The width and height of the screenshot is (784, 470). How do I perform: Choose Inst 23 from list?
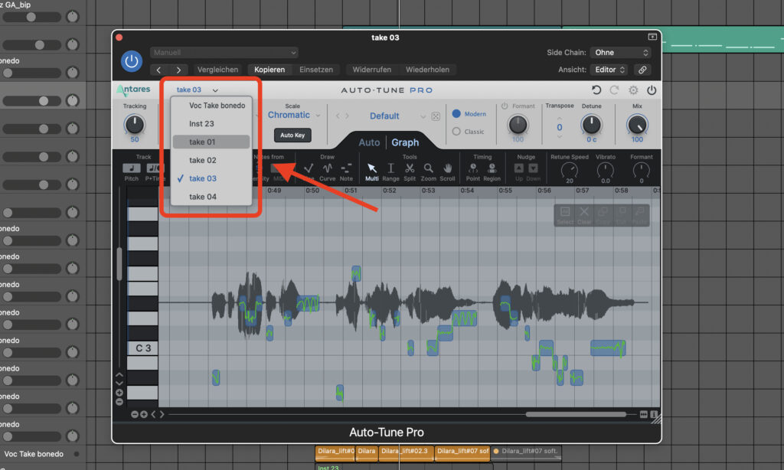pyautogui.click(x=211, y=123)
